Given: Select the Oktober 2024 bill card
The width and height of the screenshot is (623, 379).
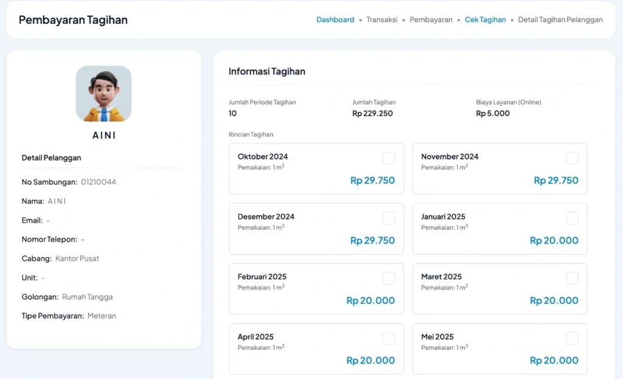Looking at the screenshot, I should 316,169.
